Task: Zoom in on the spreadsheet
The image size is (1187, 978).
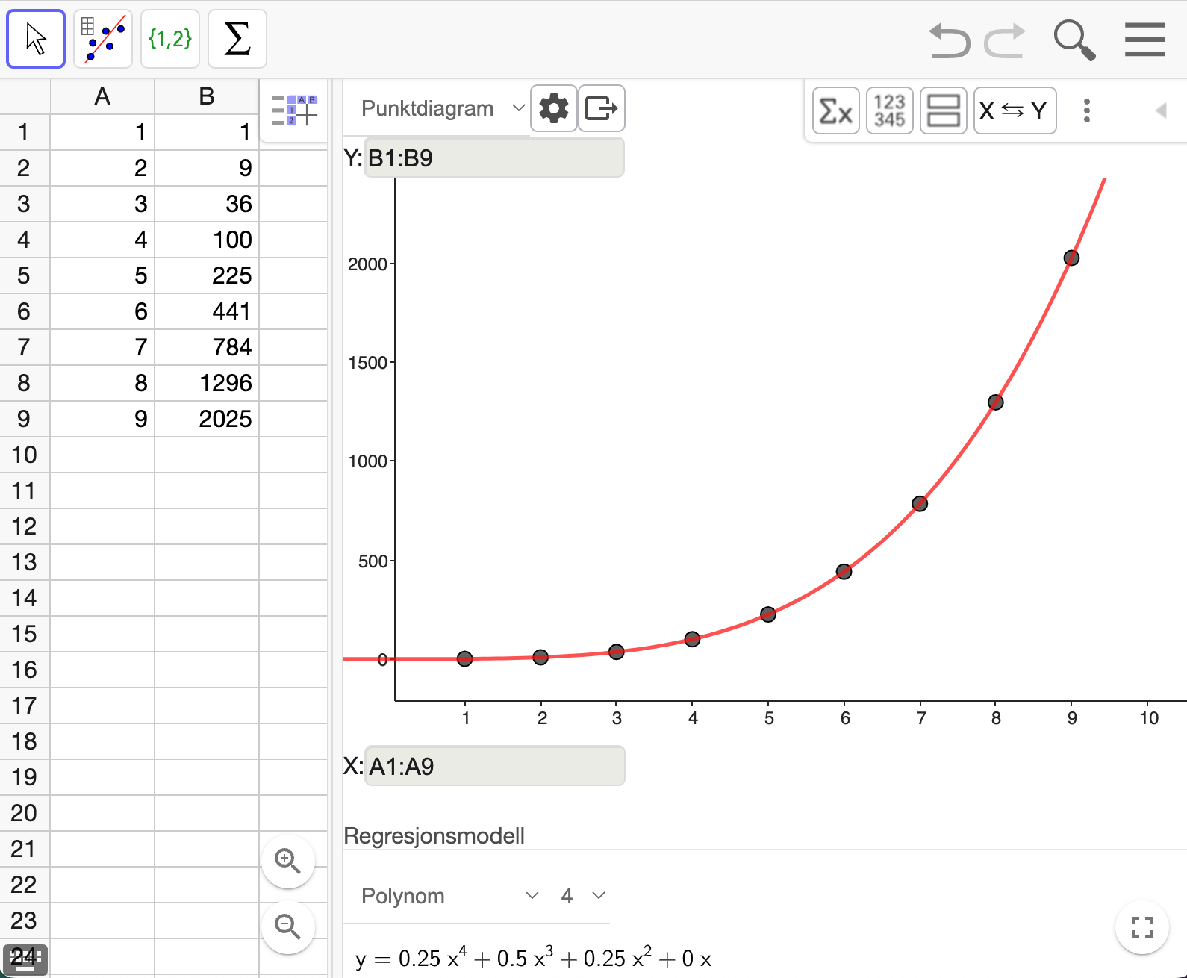Action: point(288,862)
